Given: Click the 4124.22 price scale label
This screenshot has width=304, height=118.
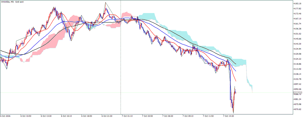Looking at the screenshot, I should tap(297, 59).
